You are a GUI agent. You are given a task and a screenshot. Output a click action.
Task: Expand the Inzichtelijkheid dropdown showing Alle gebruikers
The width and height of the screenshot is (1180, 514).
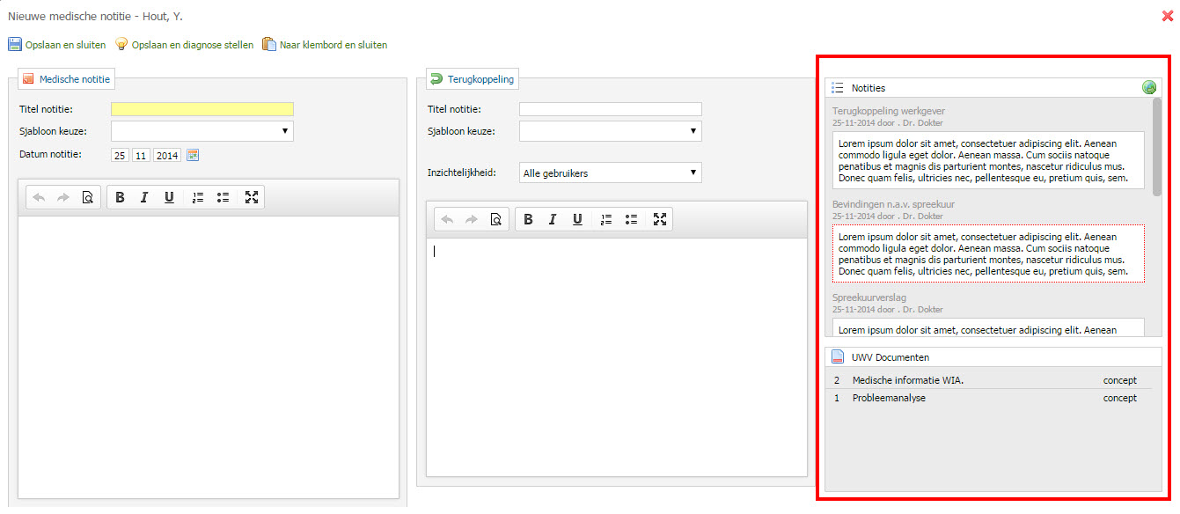coord(610,173)
